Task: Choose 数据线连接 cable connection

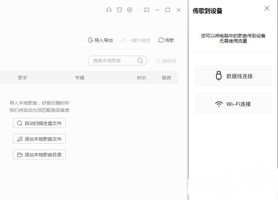Action: [x=234, y=76]
